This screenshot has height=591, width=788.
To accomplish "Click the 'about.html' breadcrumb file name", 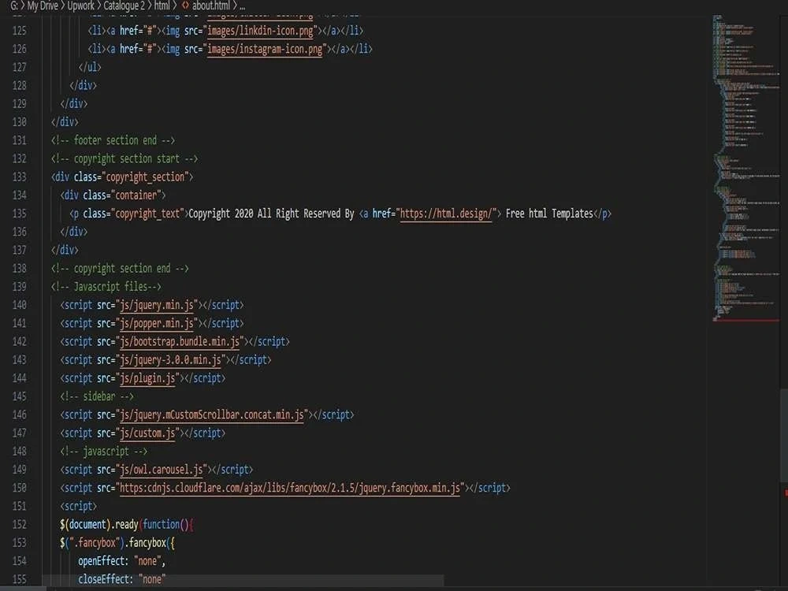I will click(x=211, y=6).
